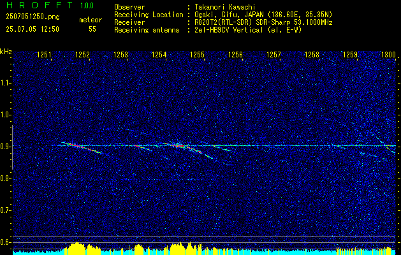
Task: Click the observer name Takanori Kawachi
Action: pos(225,7)
